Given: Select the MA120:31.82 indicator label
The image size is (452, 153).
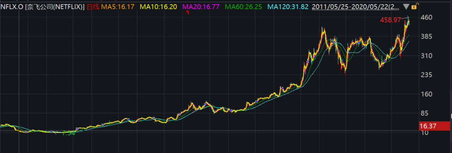Looking at the screenshot, I should (x=288, y=7).
